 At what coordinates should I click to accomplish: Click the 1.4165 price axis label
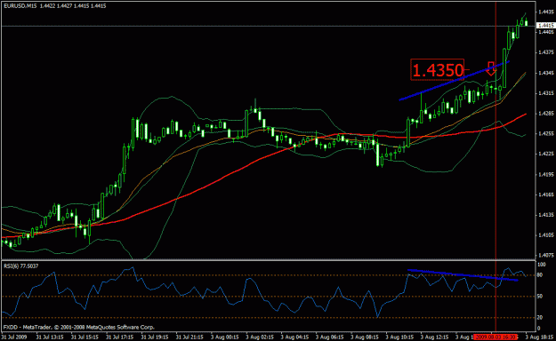click(x=545, y=194)
